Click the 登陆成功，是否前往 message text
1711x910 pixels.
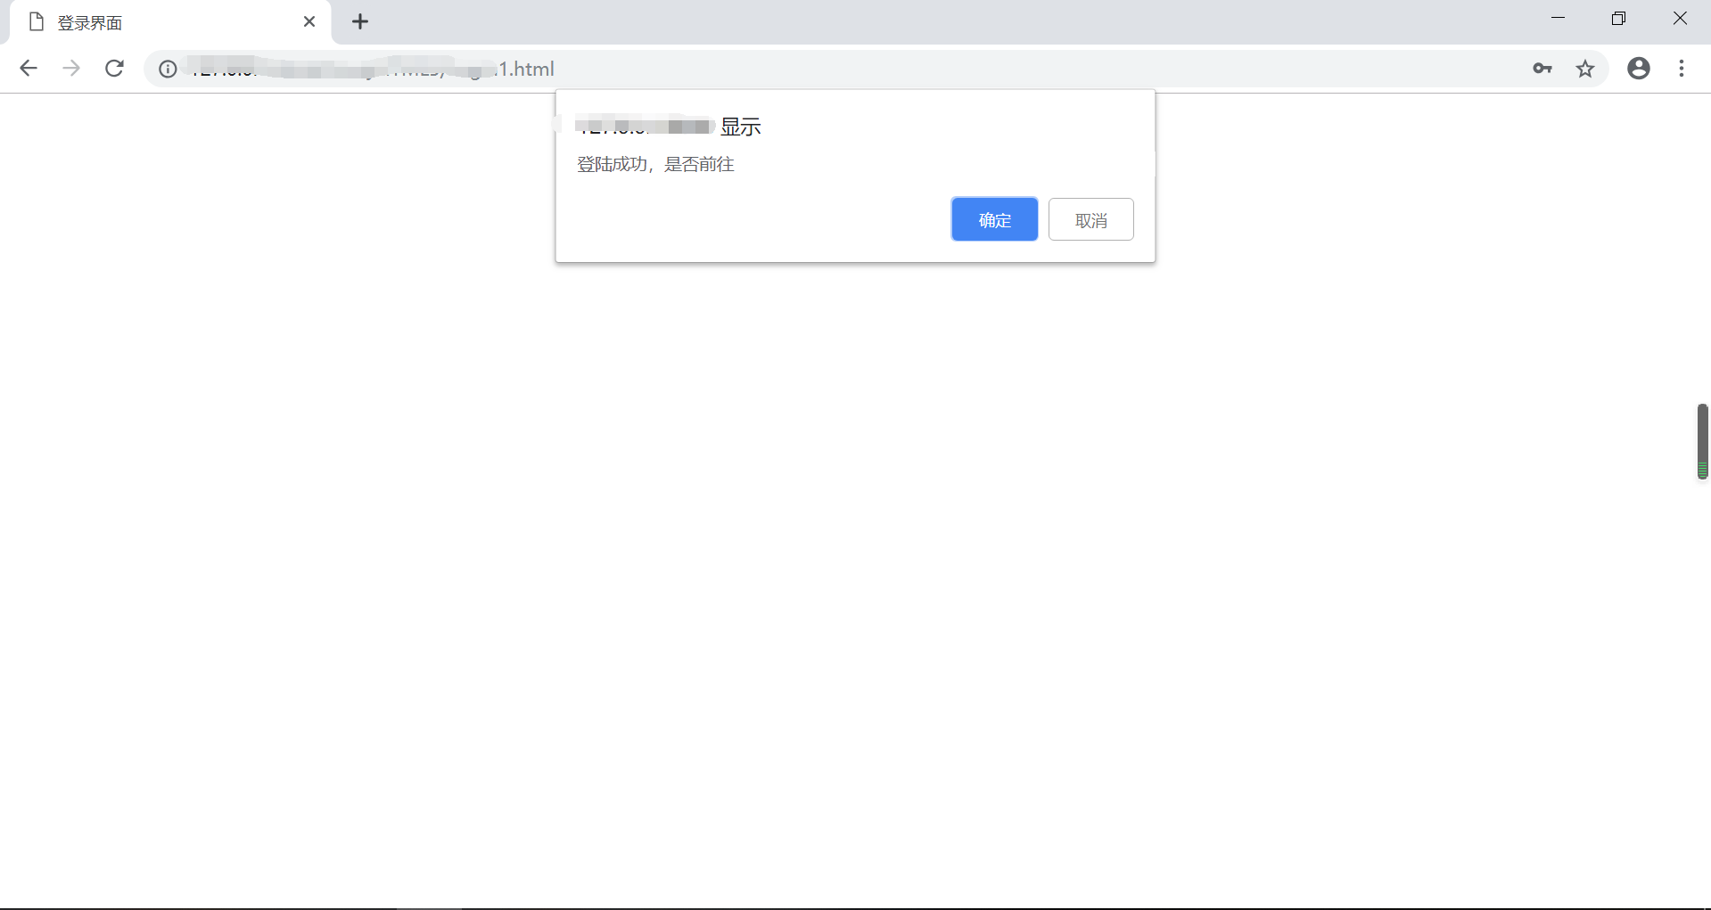click(x=655, y=164)
